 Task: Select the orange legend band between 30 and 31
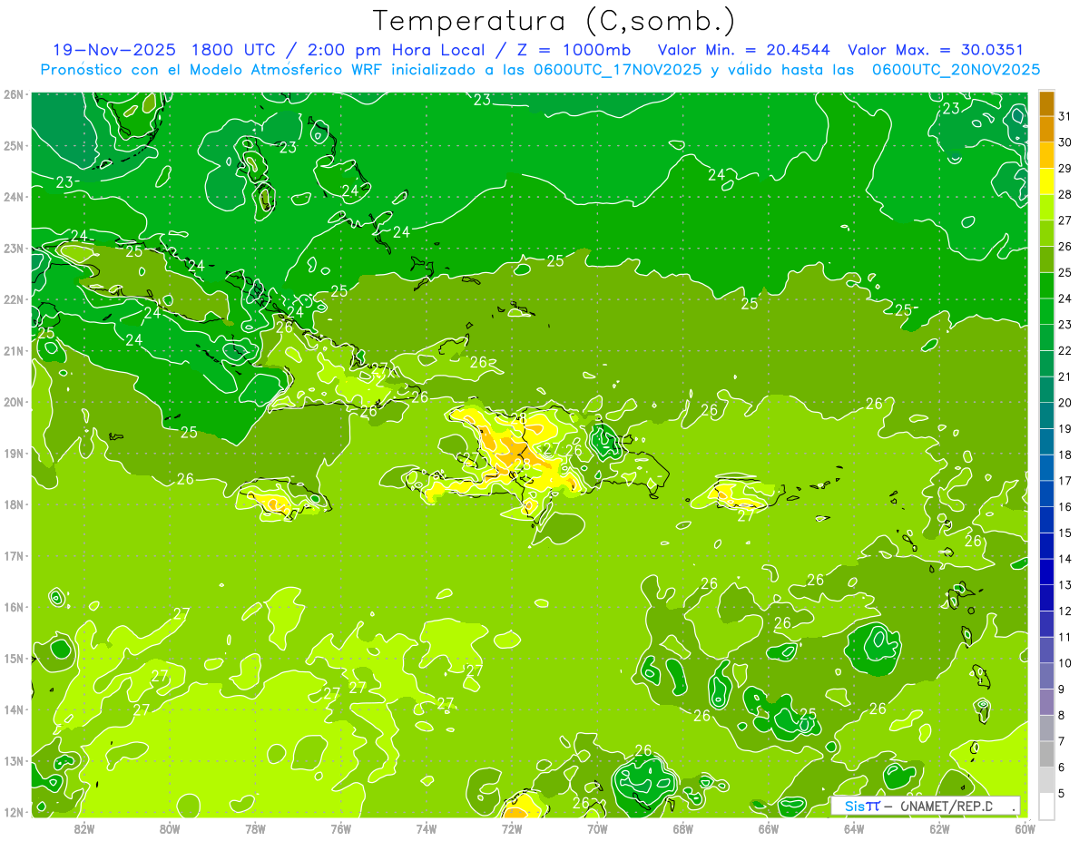pos(1046,129)
